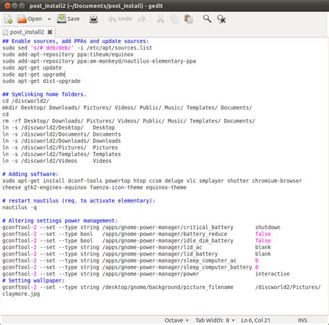Click 'false' value on battery_reduce line
The height and width of the screenshot is (325, 329).
pyautogui.click(x=263, y=234)
